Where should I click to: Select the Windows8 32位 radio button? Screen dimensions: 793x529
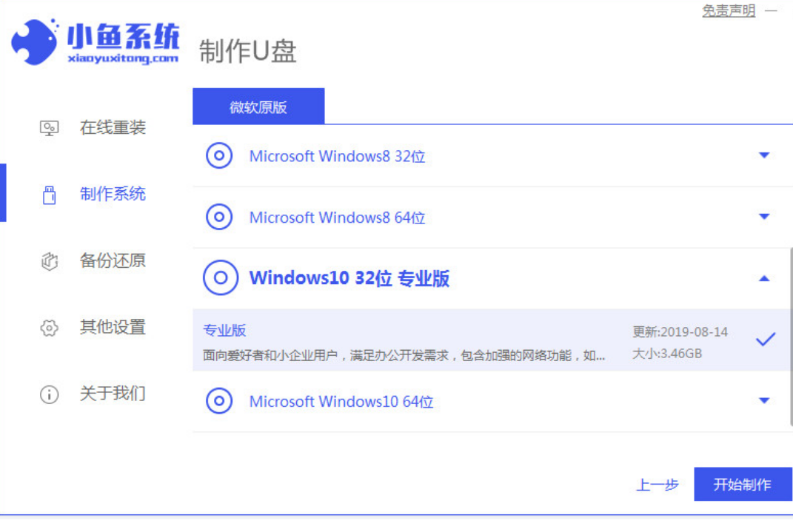219,155
